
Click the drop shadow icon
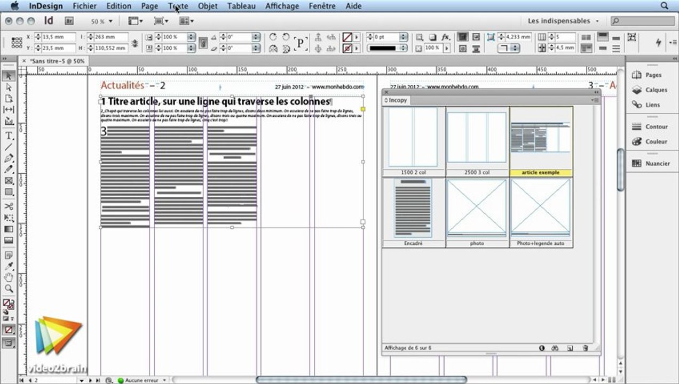click(433, 37)
